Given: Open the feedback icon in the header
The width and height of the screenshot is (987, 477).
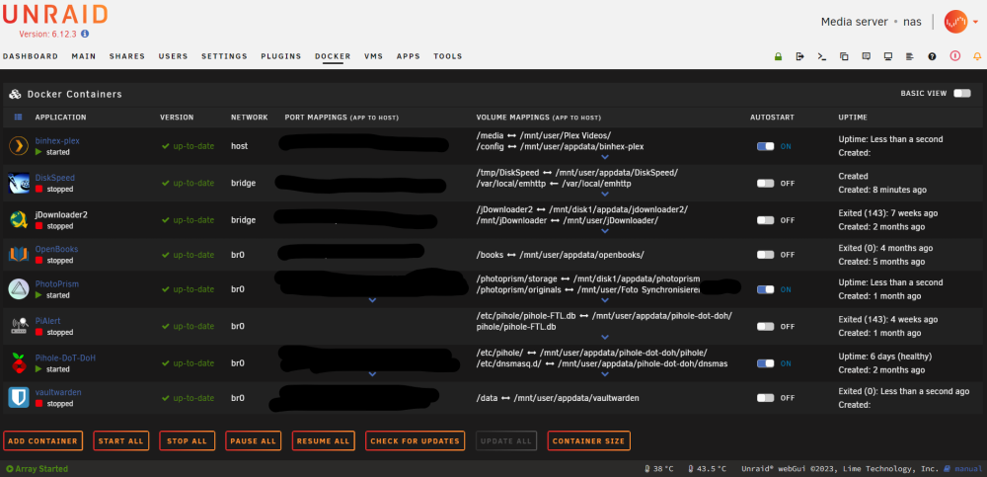Looking at the screenshot, I should tap(867, 56).
